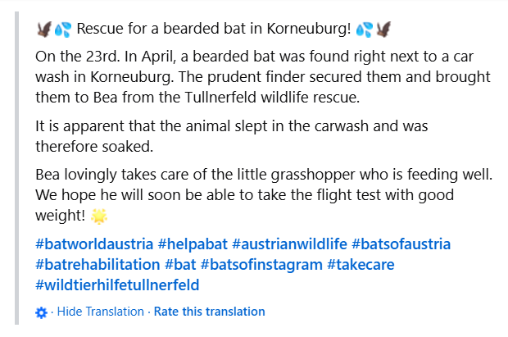Open the #batworldaustria hashtag
Image resolution: width=508 pixels, height=337 pixels.
pyautogui.click(x=94, y=244)
